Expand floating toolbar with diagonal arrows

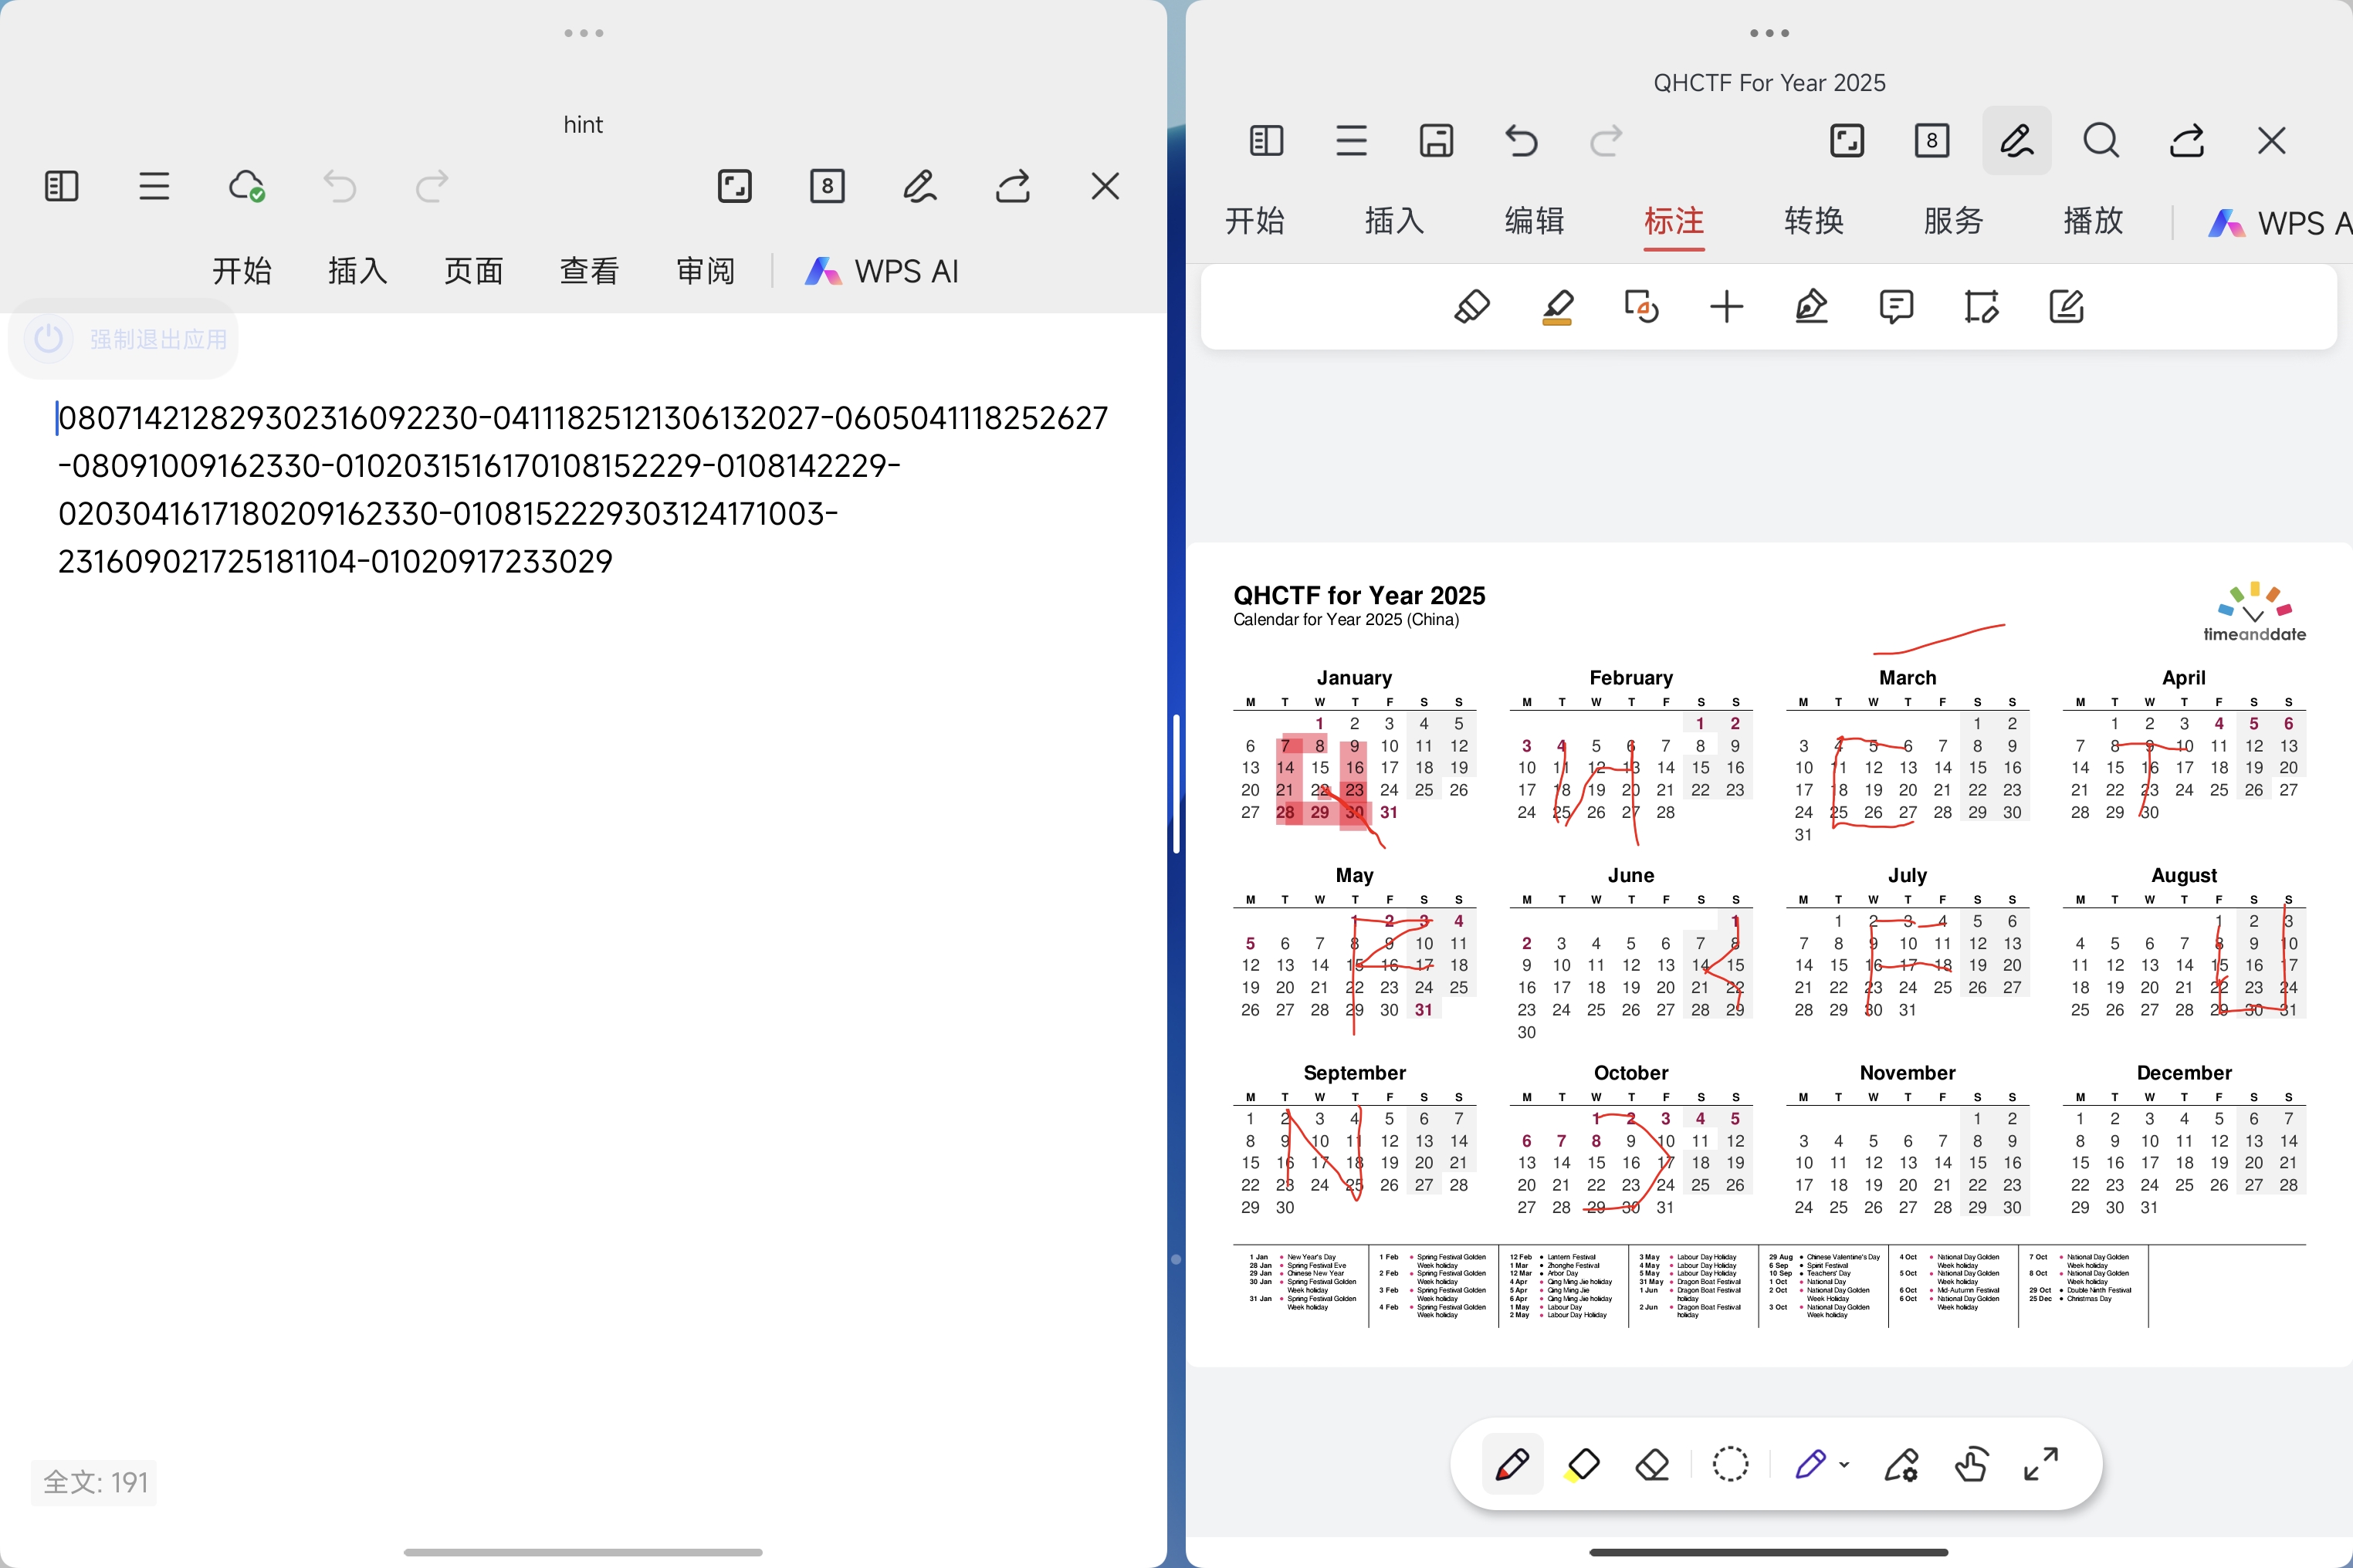(2041, 1465)
